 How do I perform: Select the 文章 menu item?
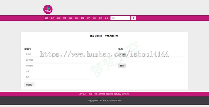pyautogui.click(x=65, y=18)
